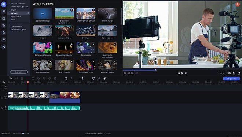242x137 pixels.
Task: Click the microphone record audio icon
Action: pyautogui.click(x=99, y=79)
